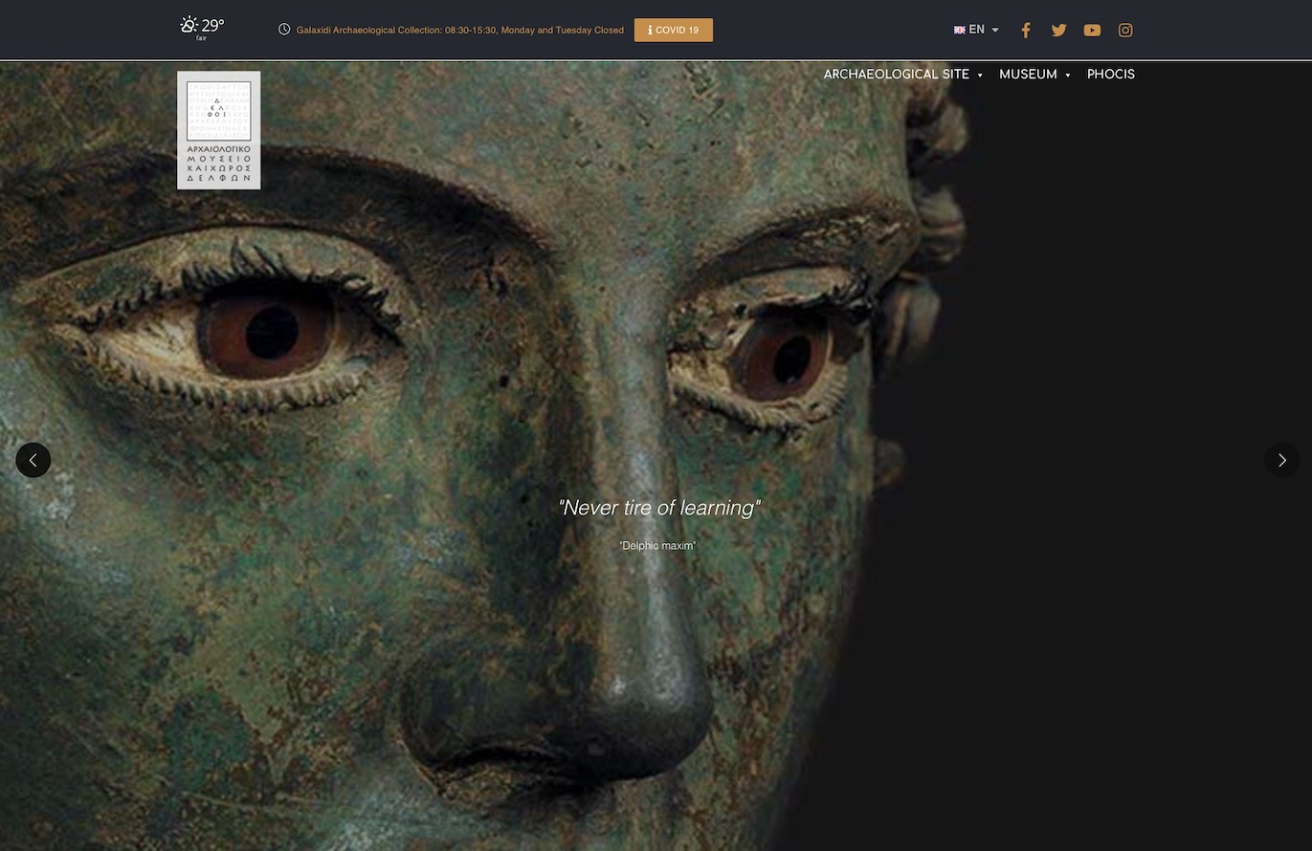
Task: Click the Museum dropdown caret
Action: coord(1068,76)
